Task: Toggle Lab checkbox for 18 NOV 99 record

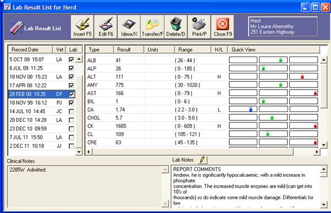Action: [x=71, y=103]
